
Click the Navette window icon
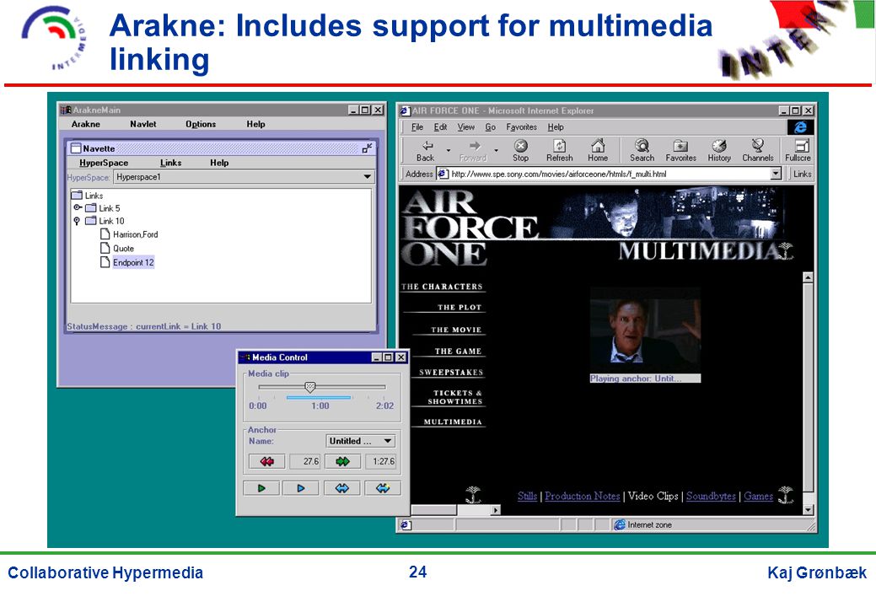(76, 148)
